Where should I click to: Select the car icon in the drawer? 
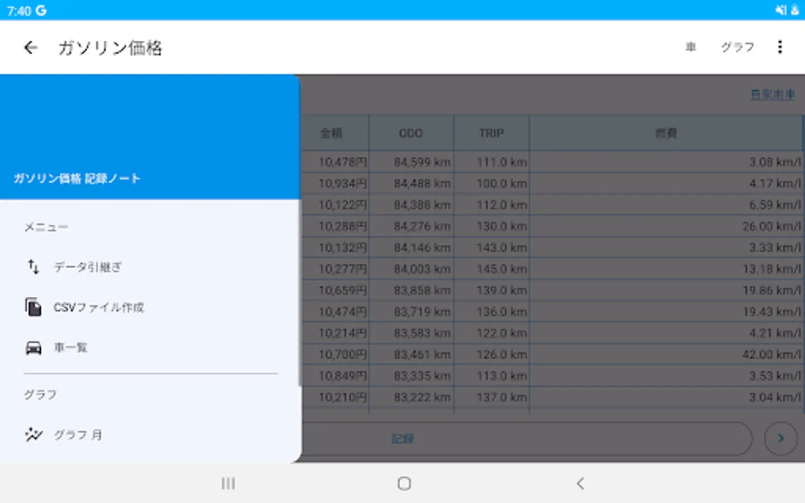point(34,348)
